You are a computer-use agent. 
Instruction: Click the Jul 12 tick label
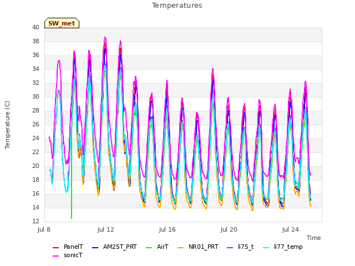[x=106, y=229]
